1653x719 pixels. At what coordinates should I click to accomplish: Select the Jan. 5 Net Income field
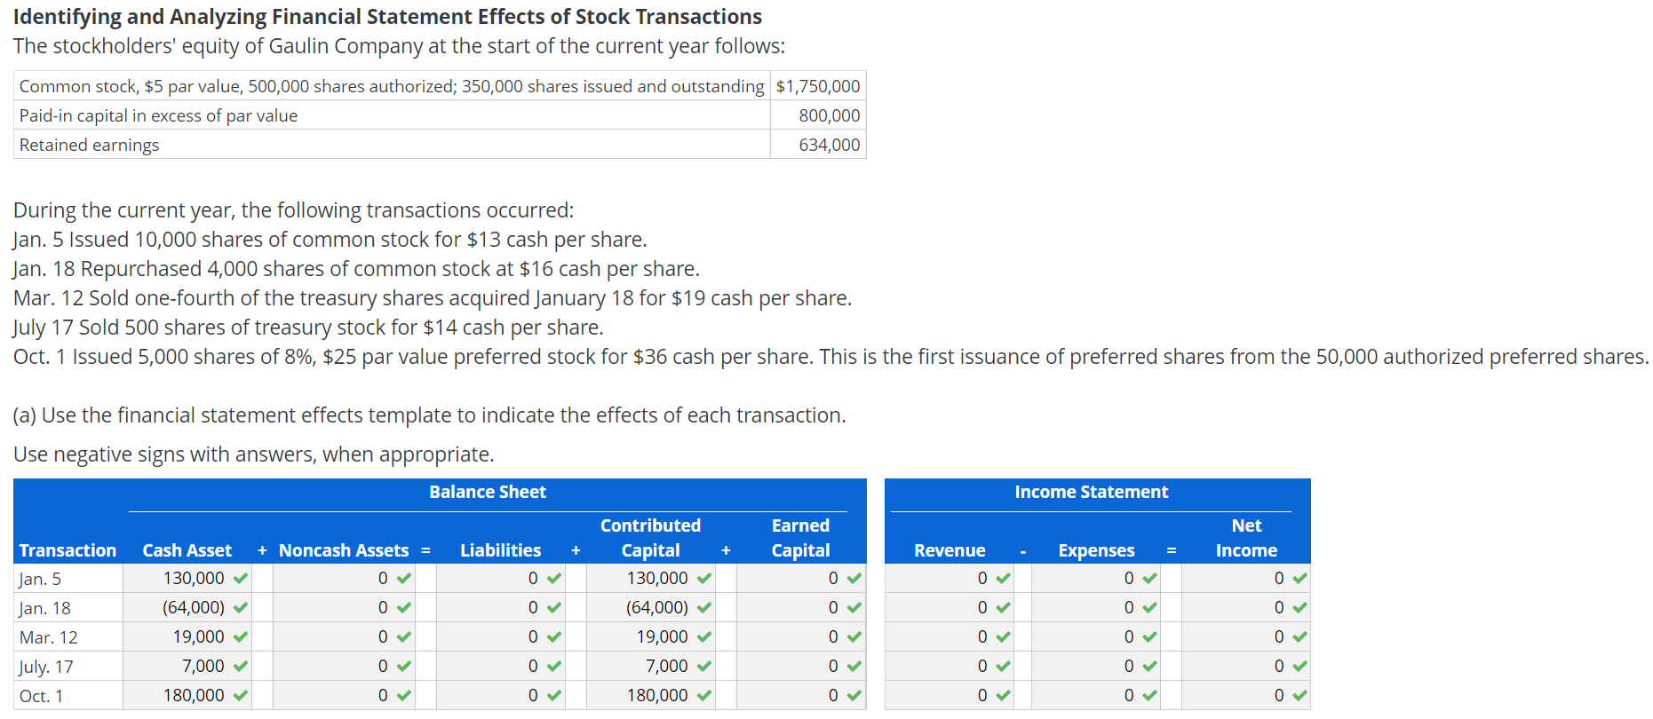(1246, 578)
